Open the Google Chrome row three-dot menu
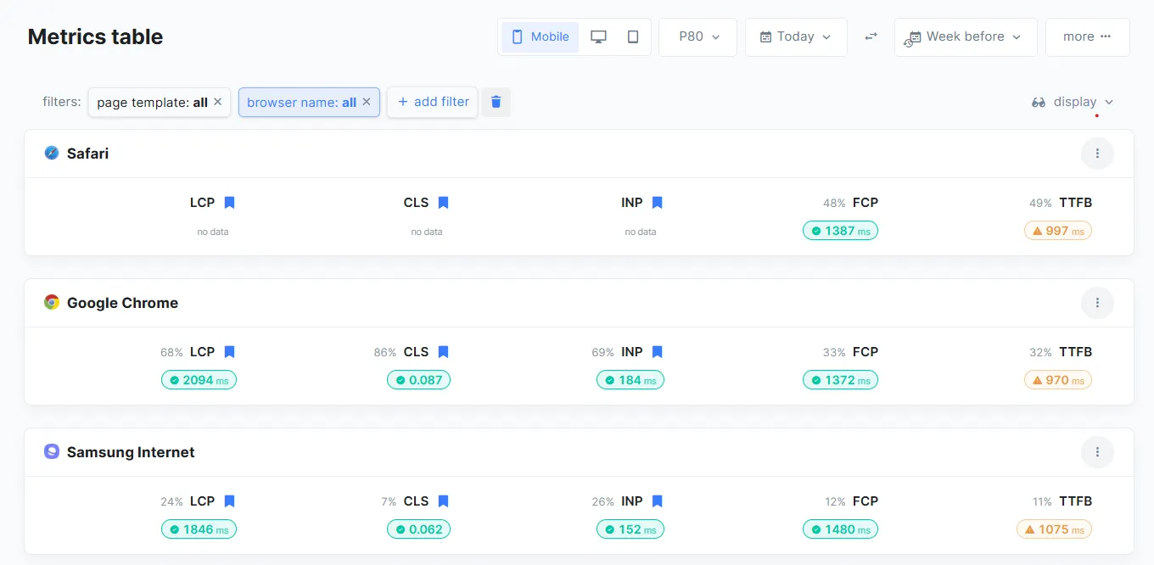This screenshot has height=565, width=1154. 1097,303
